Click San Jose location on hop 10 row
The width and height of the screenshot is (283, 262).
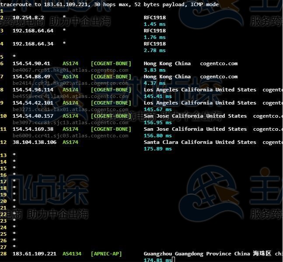click(x=195, y=116)
